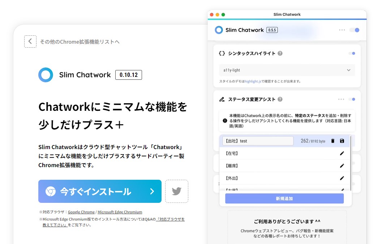Viewport: 378px width, 244px height.
Task: Click the pencil icon to edit 【在宅】
Action: pos(342,153)
